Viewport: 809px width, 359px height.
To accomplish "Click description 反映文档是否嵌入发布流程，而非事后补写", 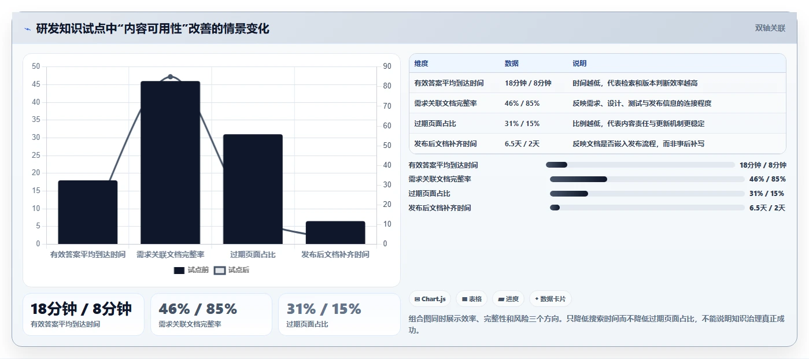I will click(638, 144).
